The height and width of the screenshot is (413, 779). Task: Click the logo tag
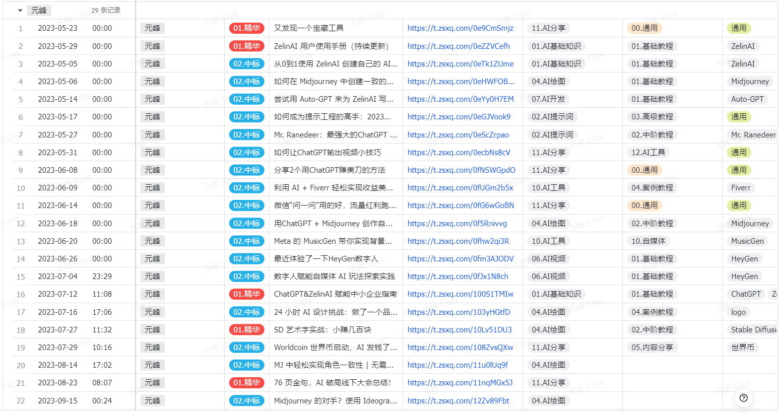pyautogui.click(x=738, y=312)
